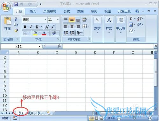The image size is (159, 121).
Task: Expand the 数字 number group
Action: coord(97,29)
